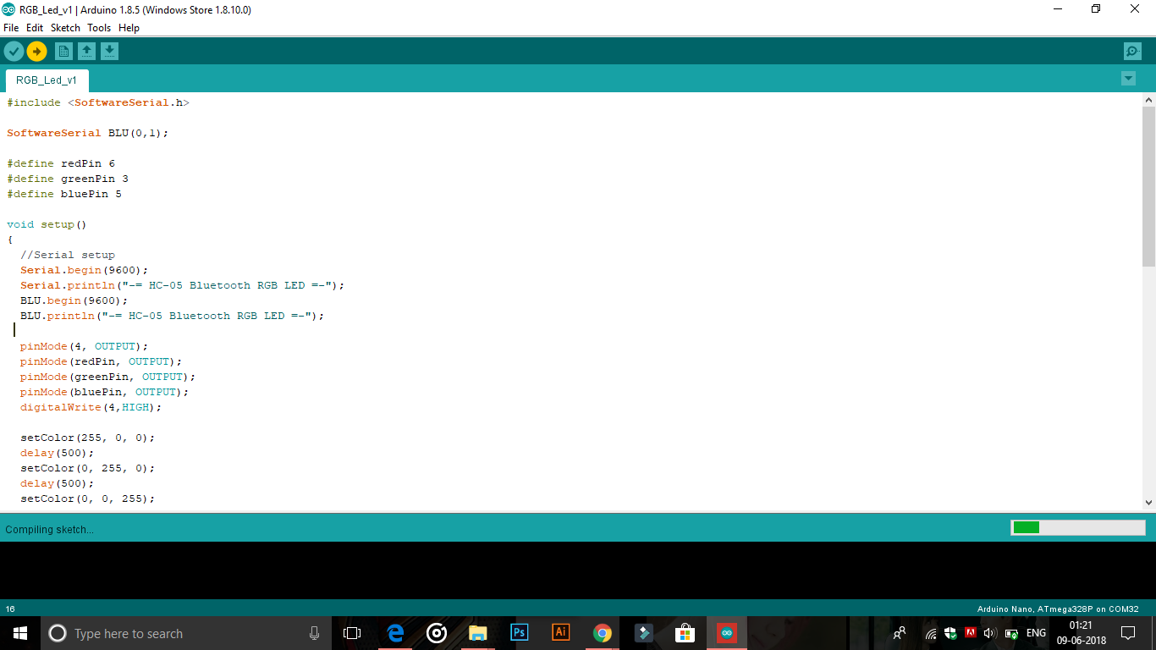Open the Serial Monitor magnifier icon
Viewport: 1156px width, 650px height.
pos(1132,51)
